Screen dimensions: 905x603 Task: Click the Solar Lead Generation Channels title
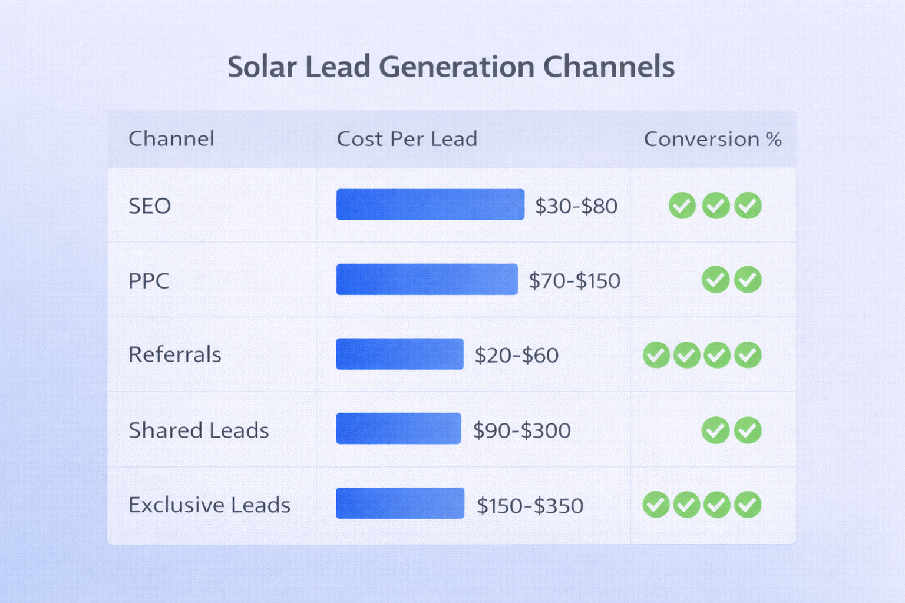coord(451,67)
